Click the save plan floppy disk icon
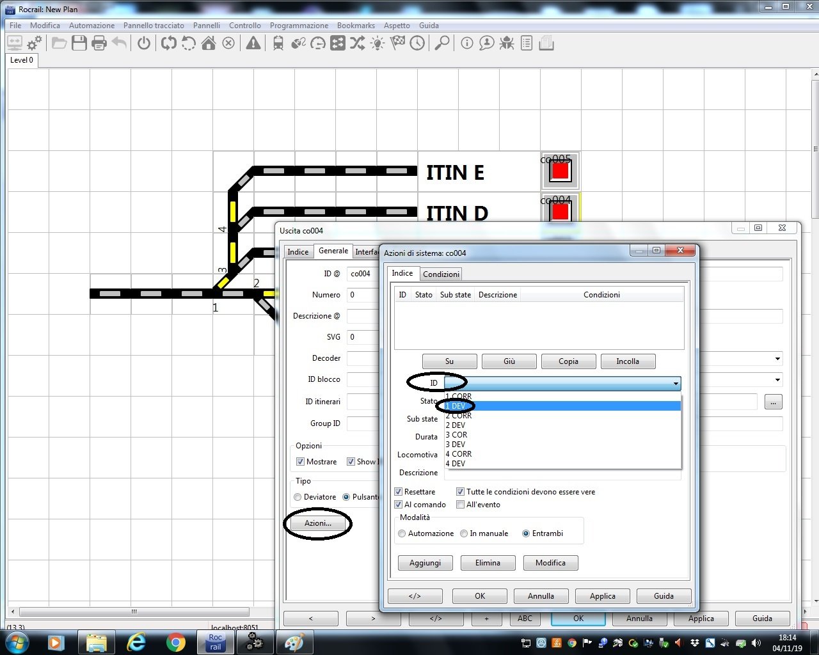The width and height of the screenshot is (819, 655). click(x=79, y=43)
